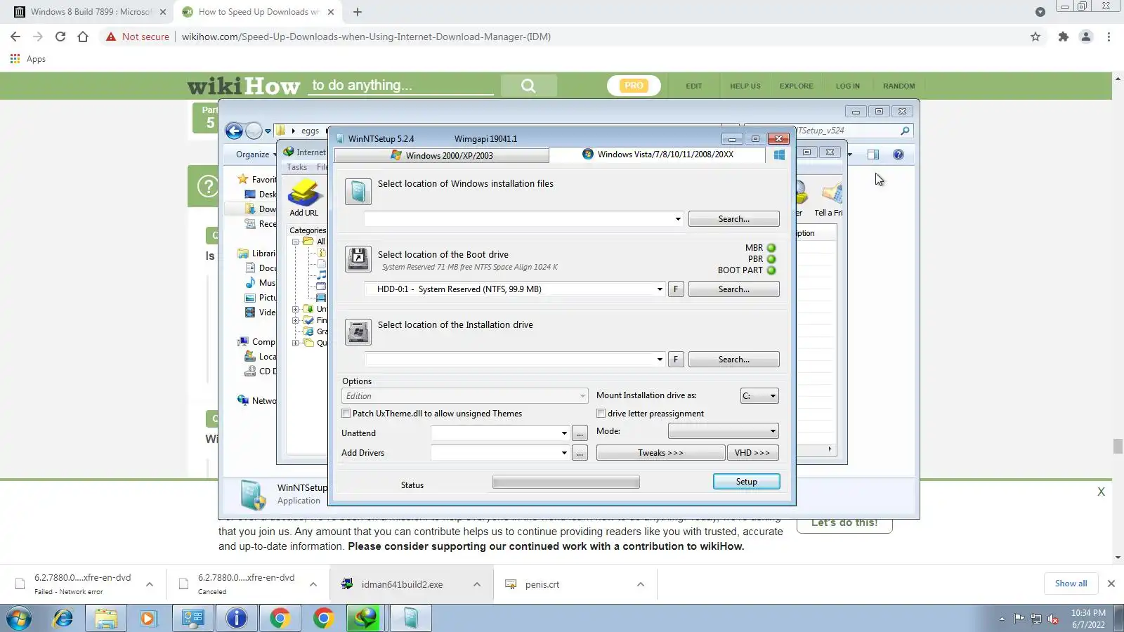Click the network icon in the system tray
Image resolution: width=1124 pixels, height=632 pixels.
click(1036, 619)
